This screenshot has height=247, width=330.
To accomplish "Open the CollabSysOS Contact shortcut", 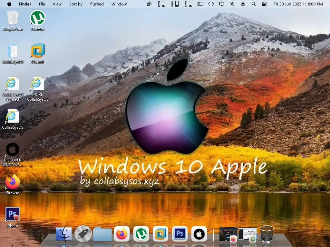I will [13, 89].
